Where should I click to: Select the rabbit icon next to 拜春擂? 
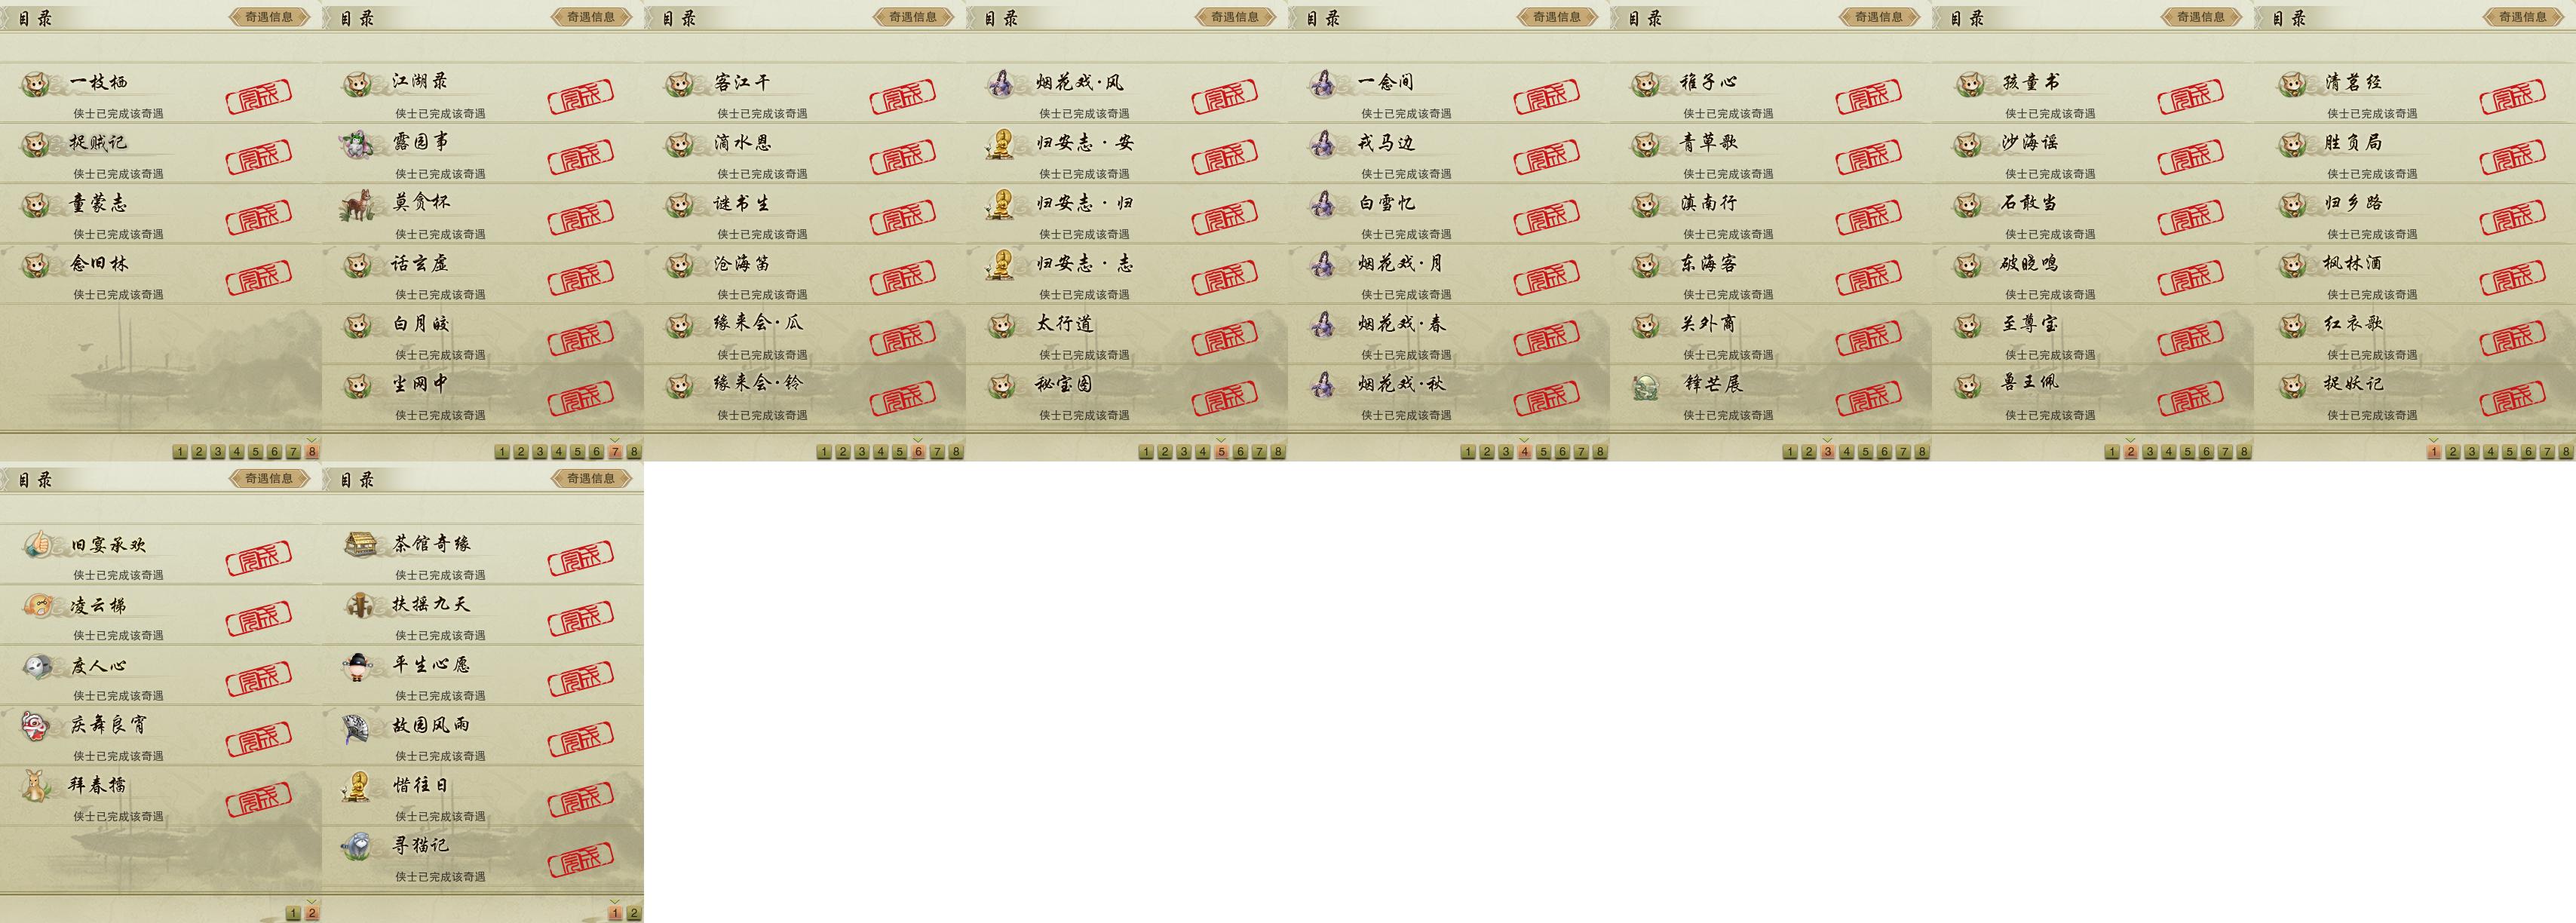tap(36, 786)
